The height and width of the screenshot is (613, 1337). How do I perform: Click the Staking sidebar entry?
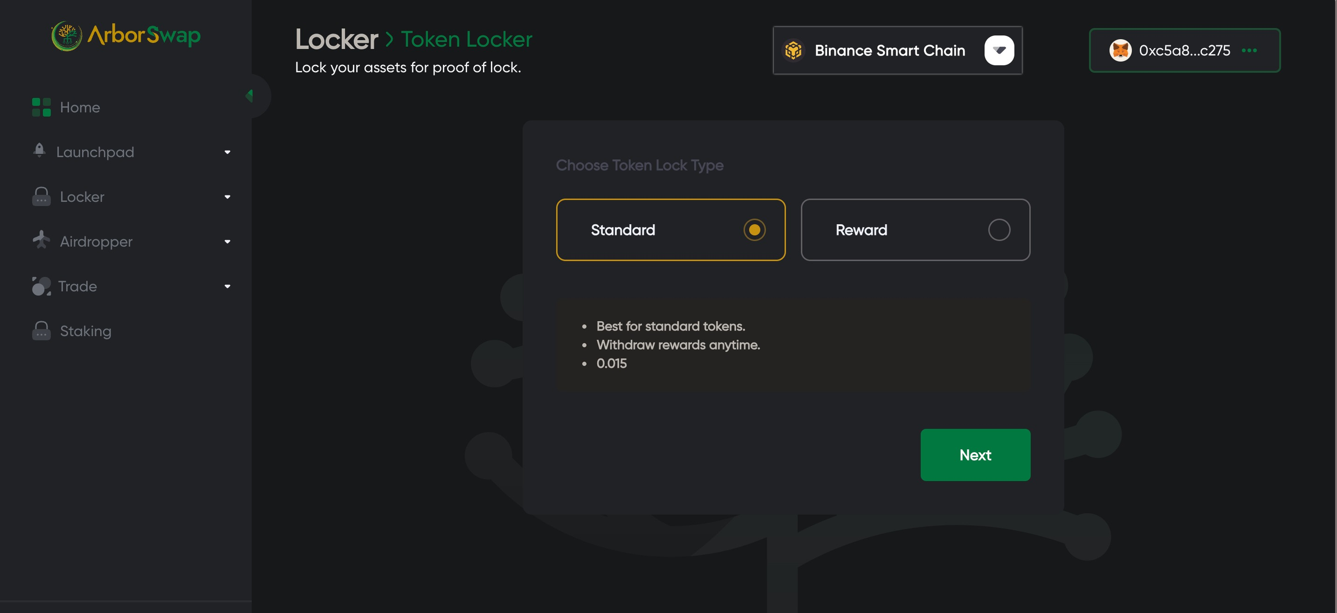85,331
